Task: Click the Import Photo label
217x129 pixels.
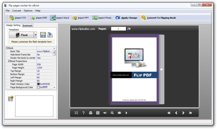Action: pyautogui.click(x=105, y=18)
